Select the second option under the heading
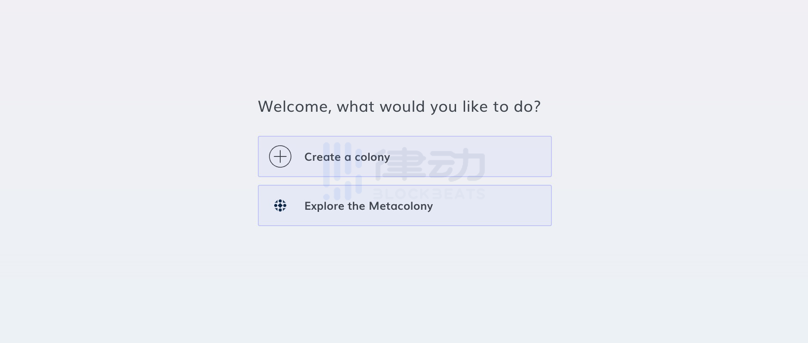The width and height of the screenshot is (808, 343). 404,205
